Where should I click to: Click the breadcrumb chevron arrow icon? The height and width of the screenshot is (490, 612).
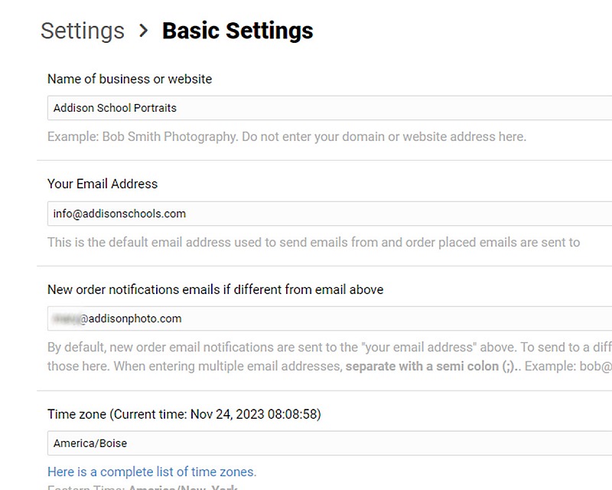point(143,31)
